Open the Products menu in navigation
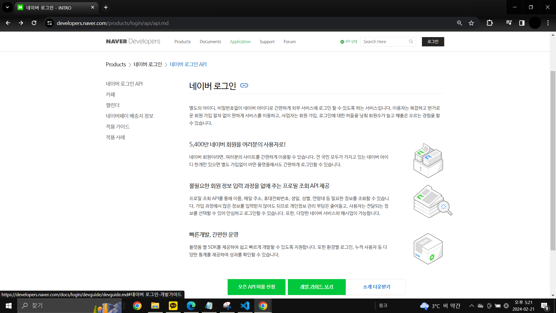Viewport: 556px width, 313px height. coord(182,42)
